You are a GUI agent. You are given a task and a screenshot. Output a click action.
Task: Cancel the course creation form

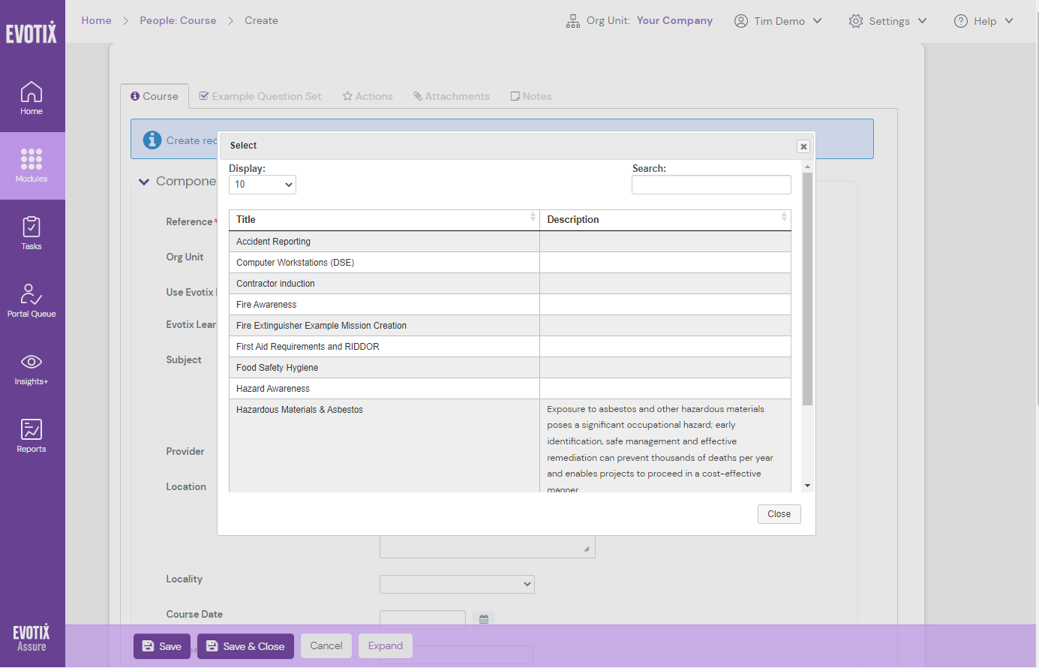coord(326,645)
